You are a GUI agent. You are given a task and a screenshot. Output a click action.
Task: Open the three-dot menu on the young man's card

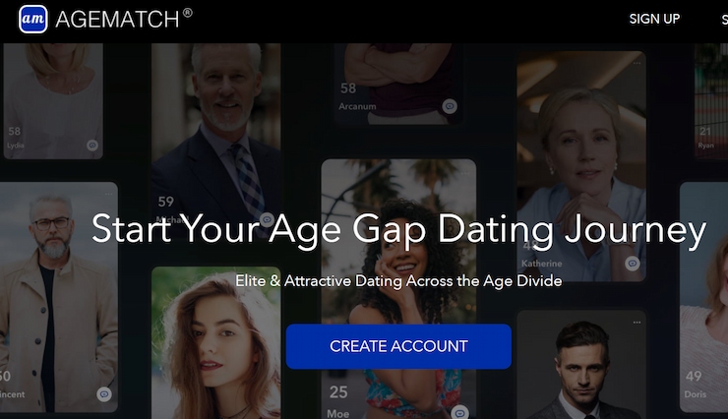[x=637, y=322]
